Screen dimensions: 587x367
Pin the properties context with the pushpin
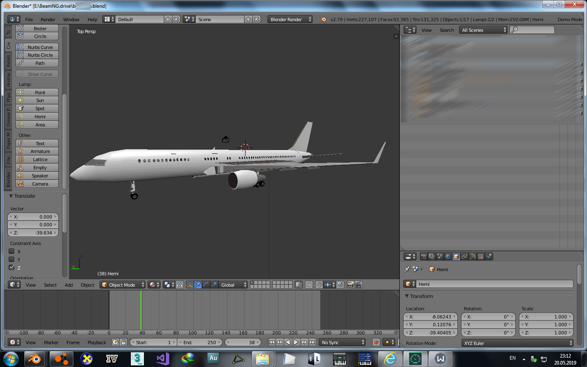[x=407, y=269]
